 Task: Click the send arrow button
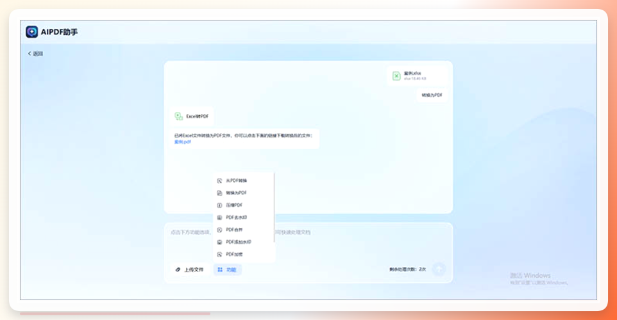click(x=439, y=269)
